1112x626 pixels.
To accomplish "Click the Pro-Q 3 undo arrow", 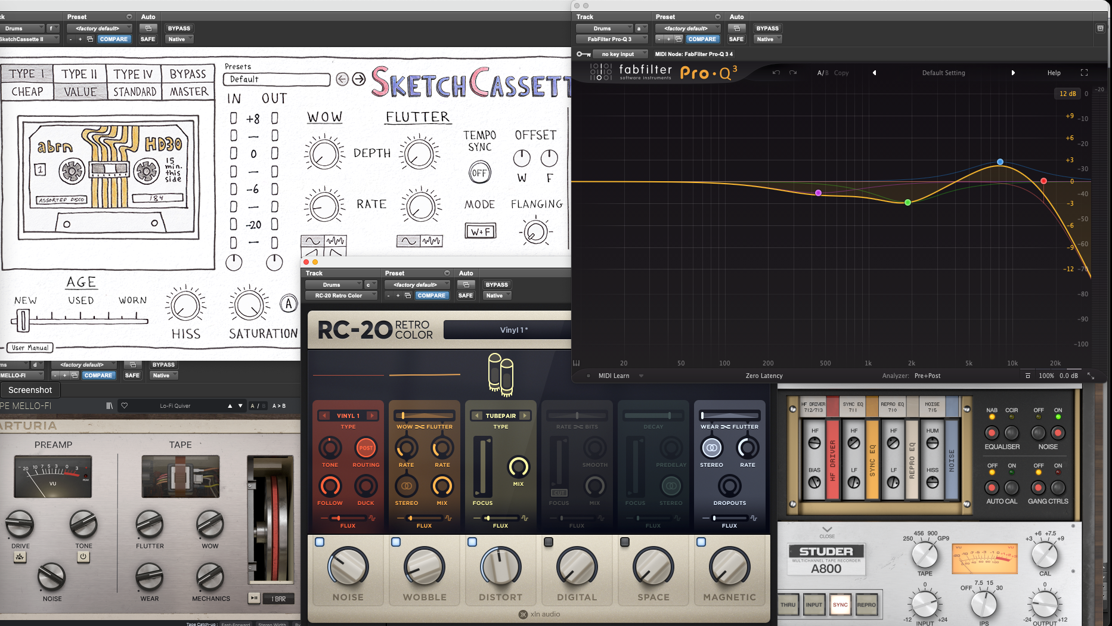I will click(x=776, y=73).
